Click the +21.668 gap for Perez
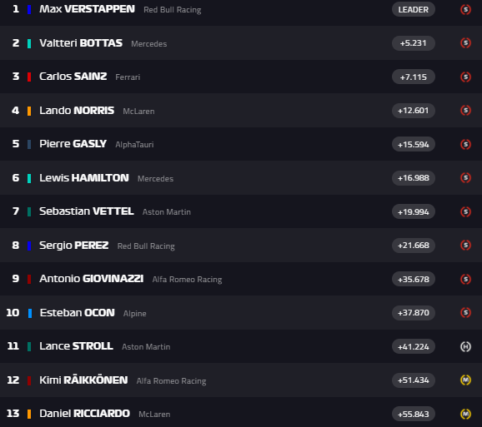Viewport: 482px width, 427px height. (x=413, y=246)
